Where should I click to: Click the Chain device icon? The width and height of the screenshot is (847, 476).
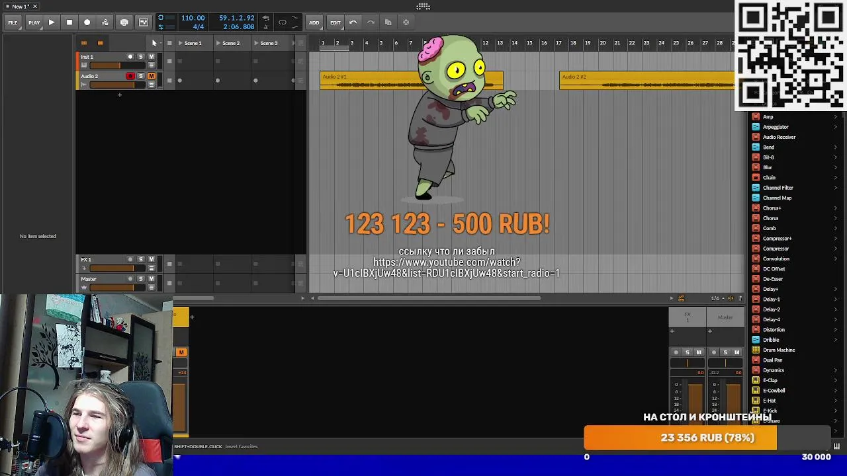(756, 178)
